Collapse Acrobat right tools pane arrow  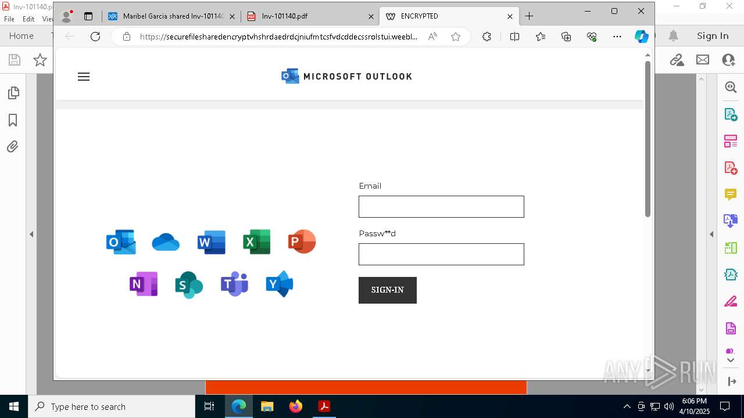[711, 235]
